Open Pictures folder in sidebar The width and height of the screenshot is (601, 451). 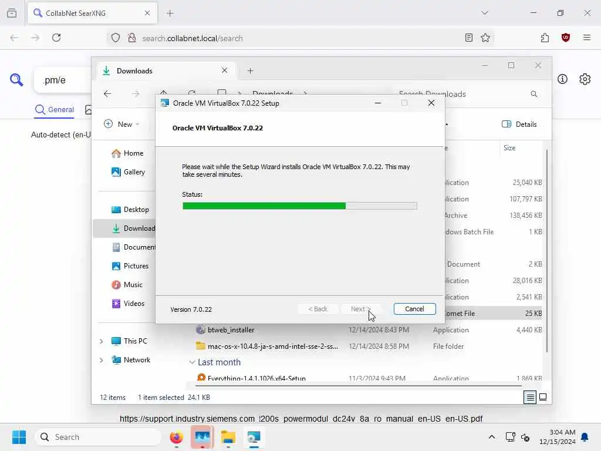click(x=130, y=266)
